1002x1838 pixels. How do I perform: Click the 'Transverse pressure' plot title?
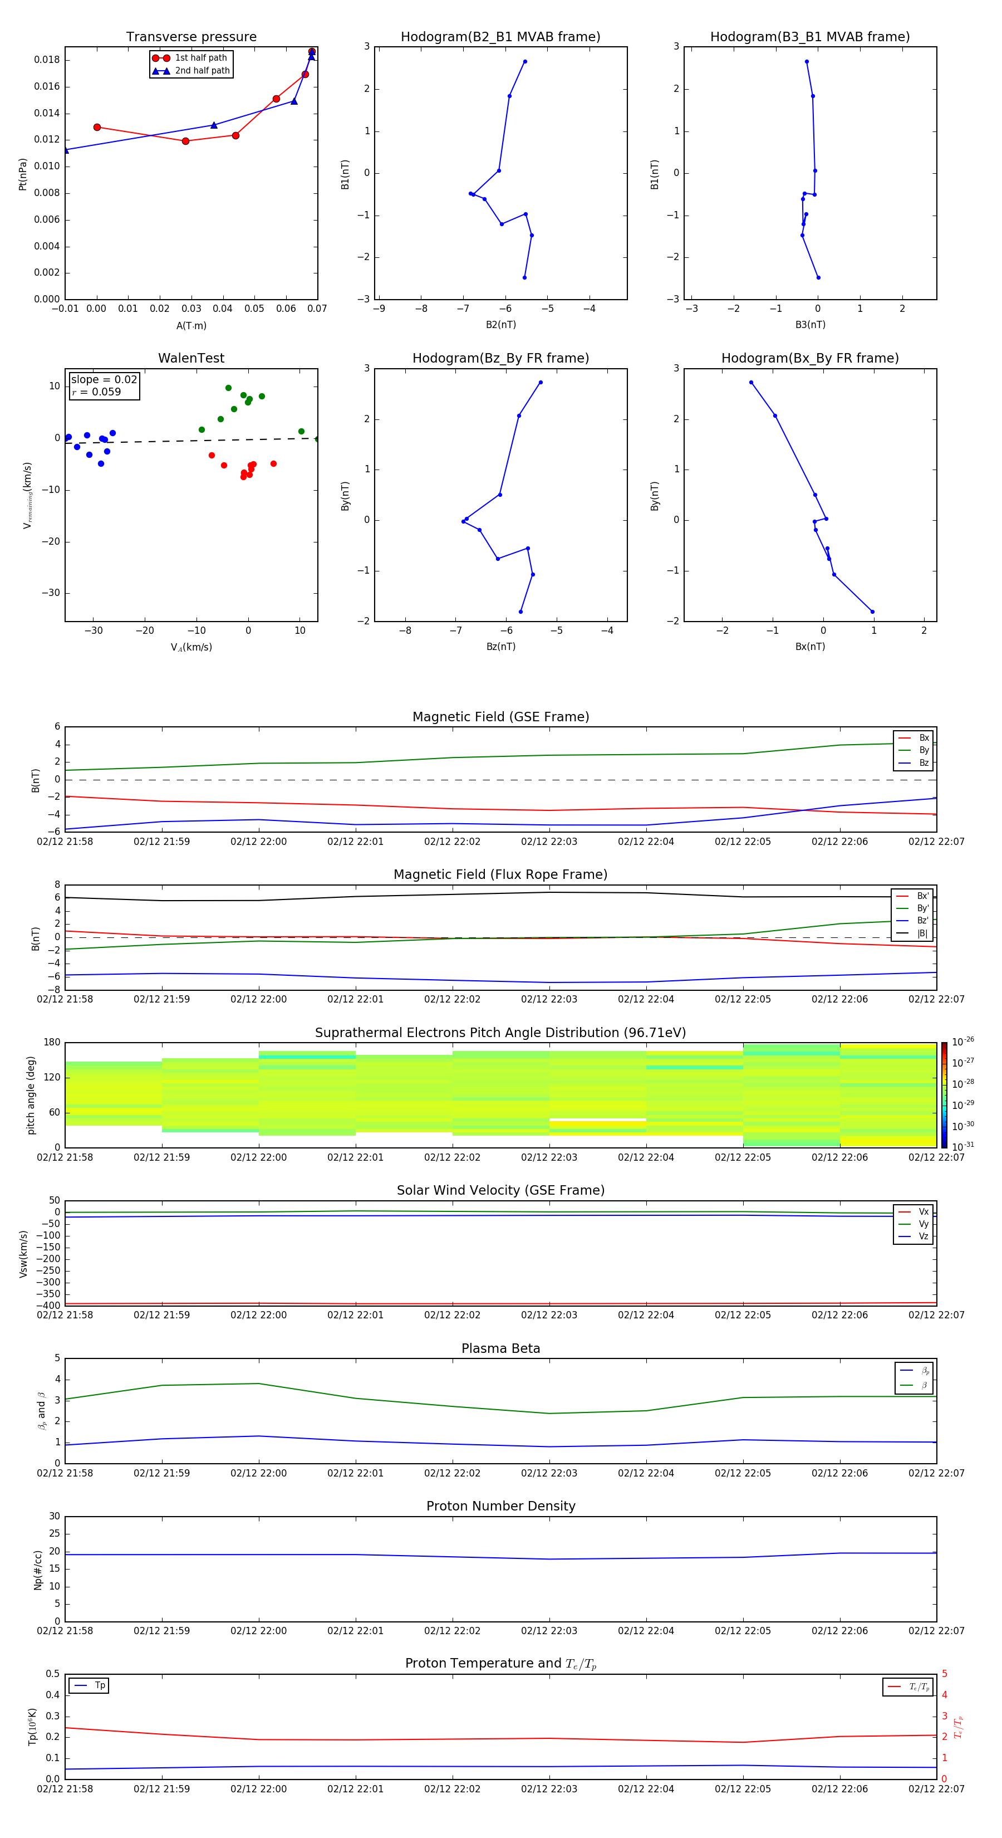point(191,37)
